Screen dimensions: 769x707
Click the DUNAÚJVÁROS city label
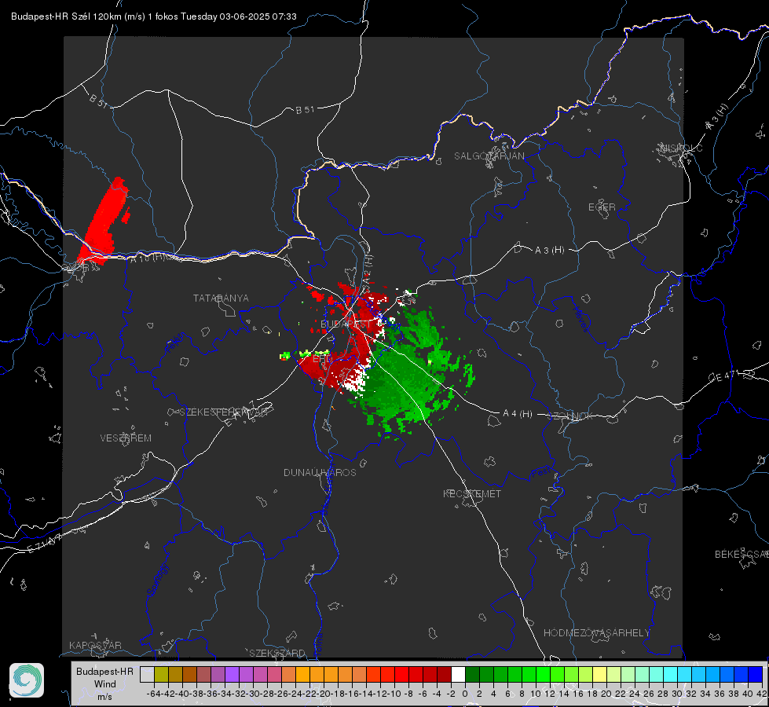pyautogui.click(x=320, y=472)
